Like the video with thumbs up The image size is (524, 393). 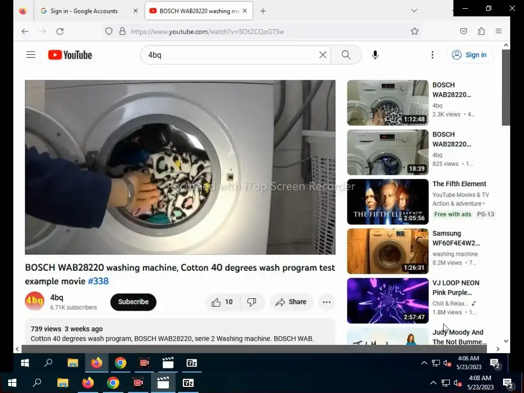click(x=222, y=302)
